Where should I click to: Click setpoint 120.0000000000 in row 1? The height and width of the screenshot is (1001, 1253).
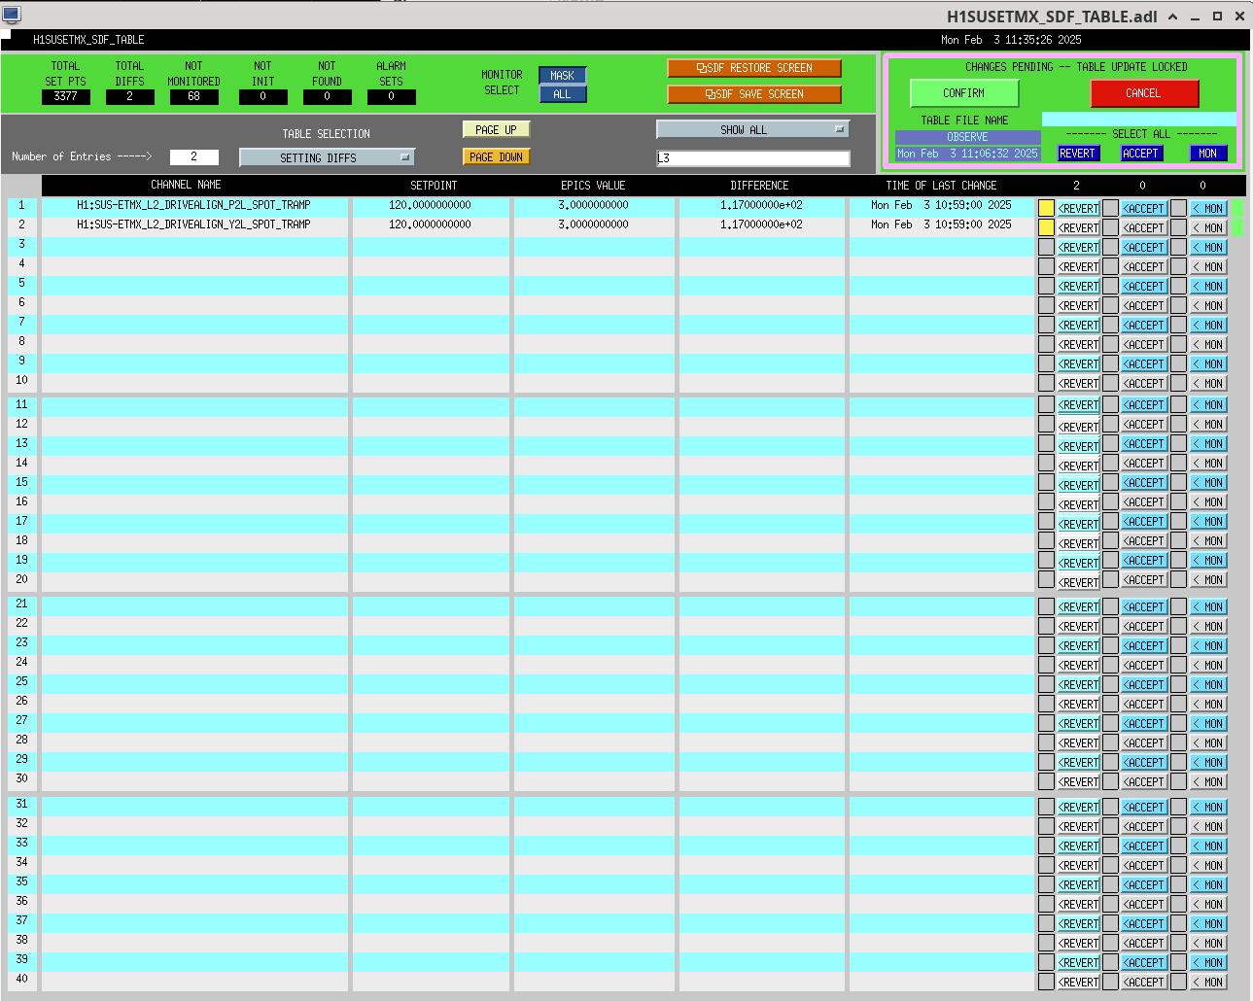(x=431, y=205)
